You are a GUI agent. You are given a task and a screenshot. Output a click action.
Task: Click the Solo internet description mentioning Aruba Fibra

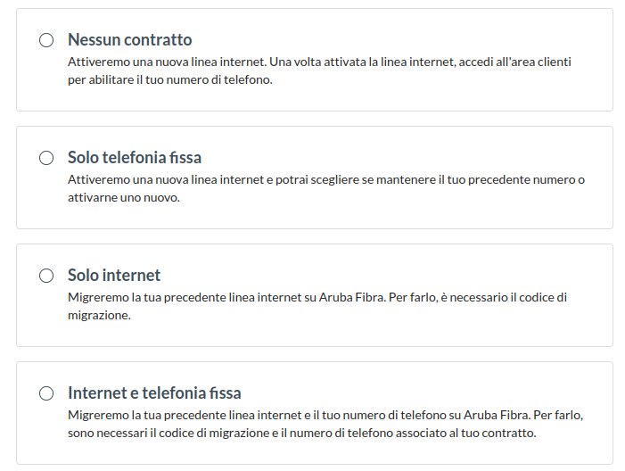[317, 298]
